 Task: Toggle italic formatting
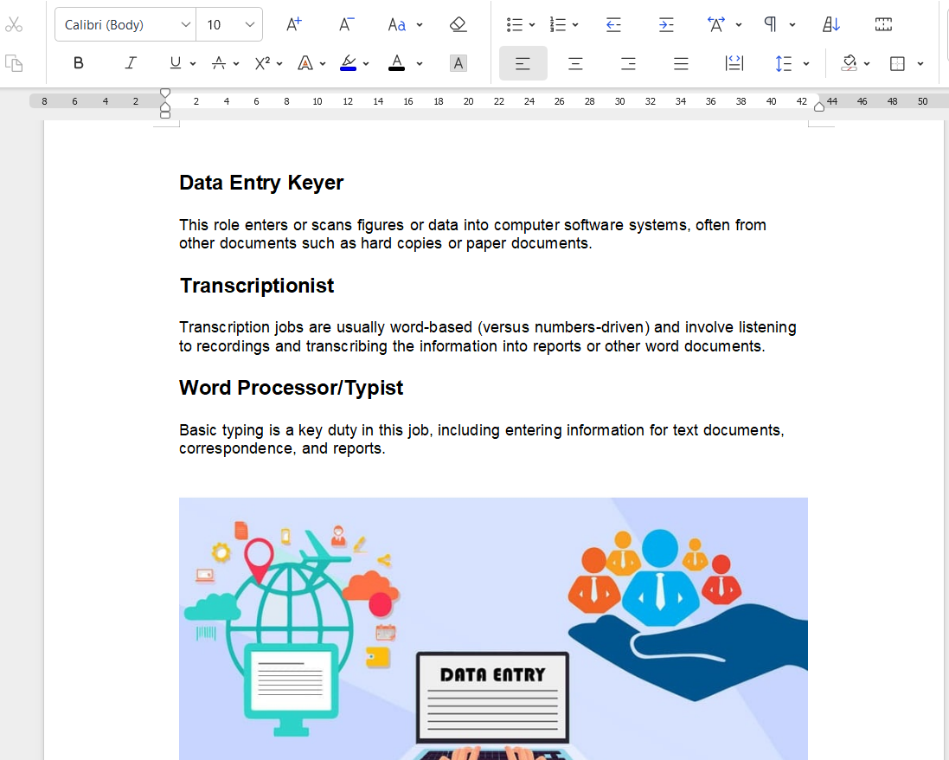pyautogui.click(x=131, y=63)
